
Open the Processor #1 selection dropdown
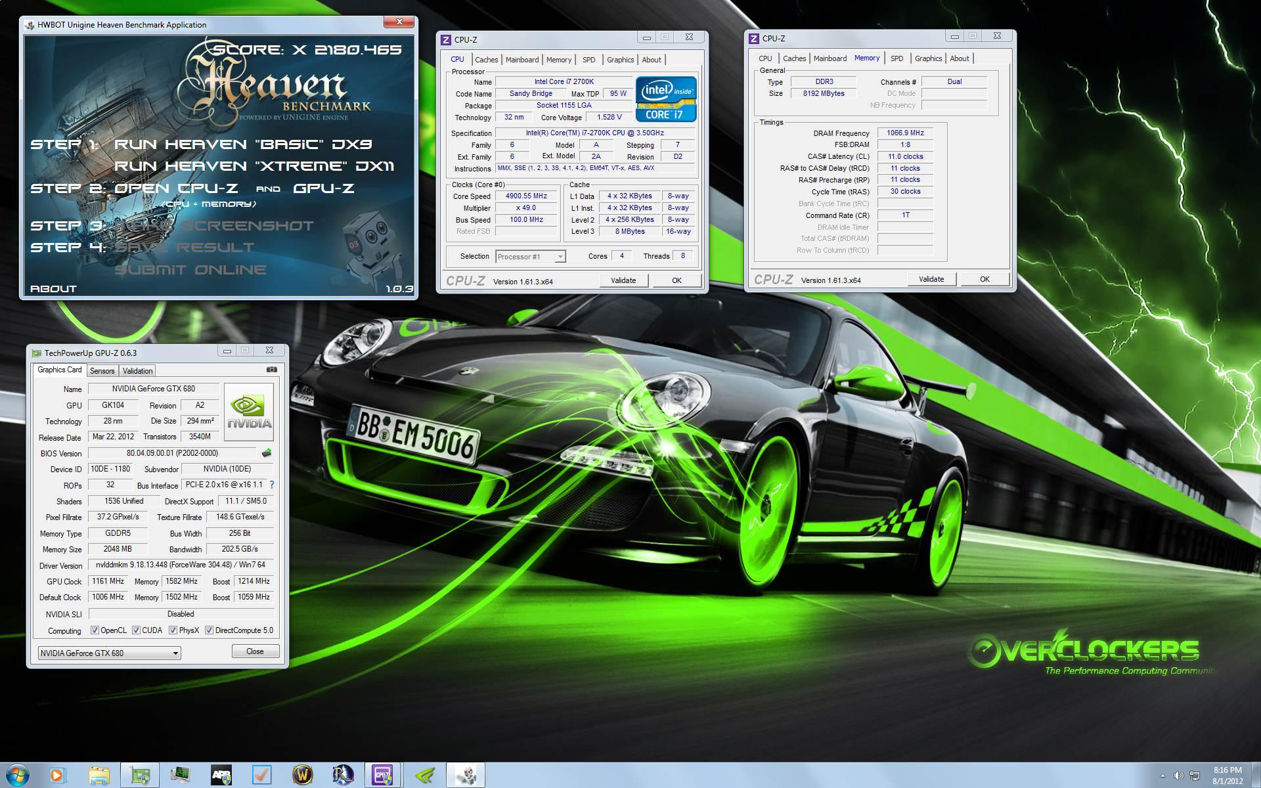point(531,257)
